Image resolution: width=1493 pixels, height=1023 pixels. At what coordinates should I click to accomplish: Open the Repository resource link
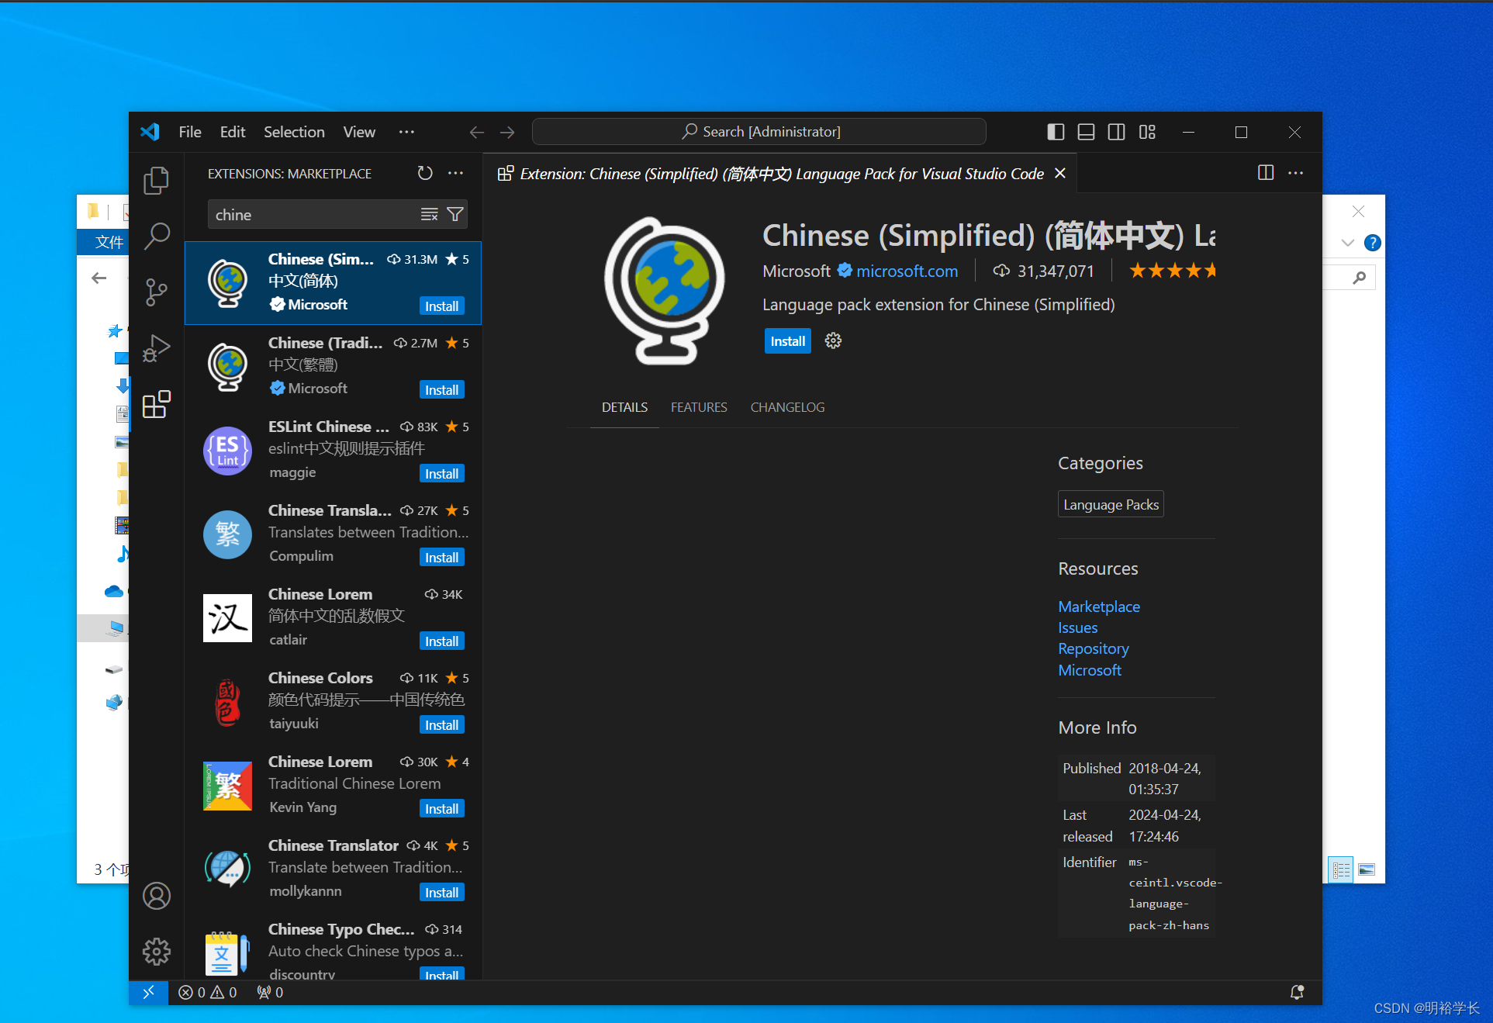(x=1093, y=648)
